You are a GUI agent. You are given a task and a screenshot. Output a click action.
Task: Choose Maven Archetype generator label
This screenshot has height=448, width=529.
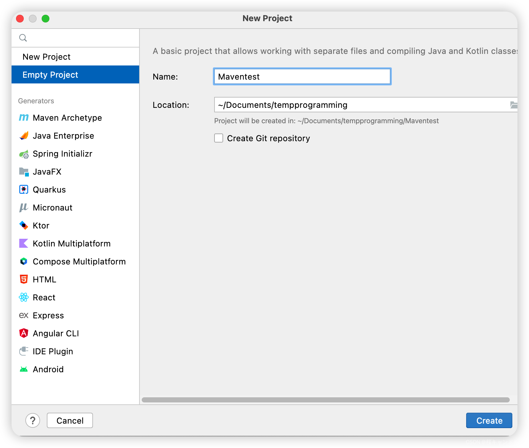[x=67, y=118]
